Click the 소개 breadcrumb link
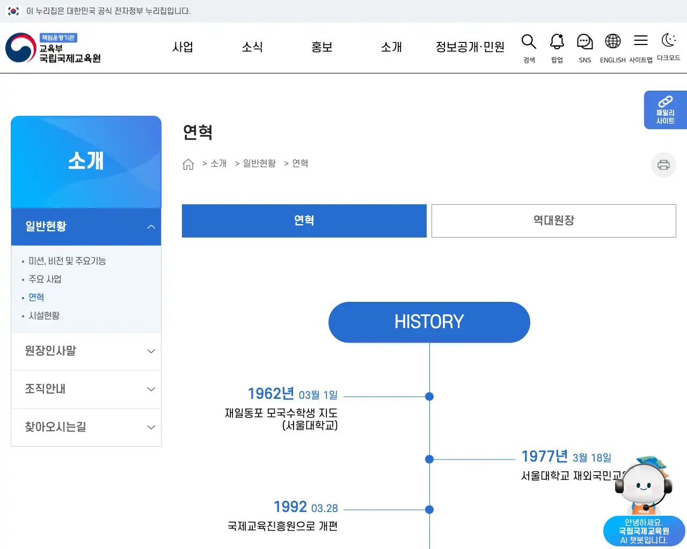 coord(218,164)
